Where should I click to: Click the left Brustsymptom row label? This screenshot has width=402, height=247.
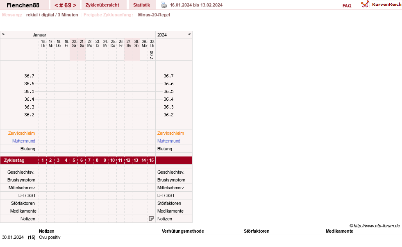pyautogui.click(x=21, y=180)
